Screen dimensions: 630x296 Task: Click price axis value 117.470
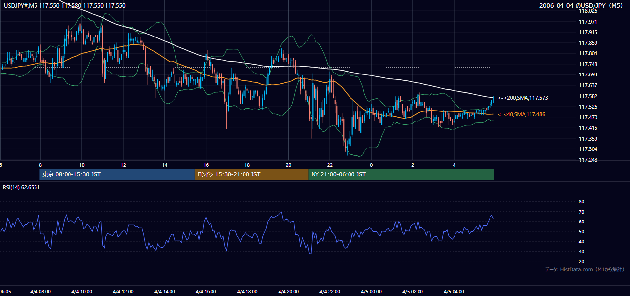tap(587, 117)
